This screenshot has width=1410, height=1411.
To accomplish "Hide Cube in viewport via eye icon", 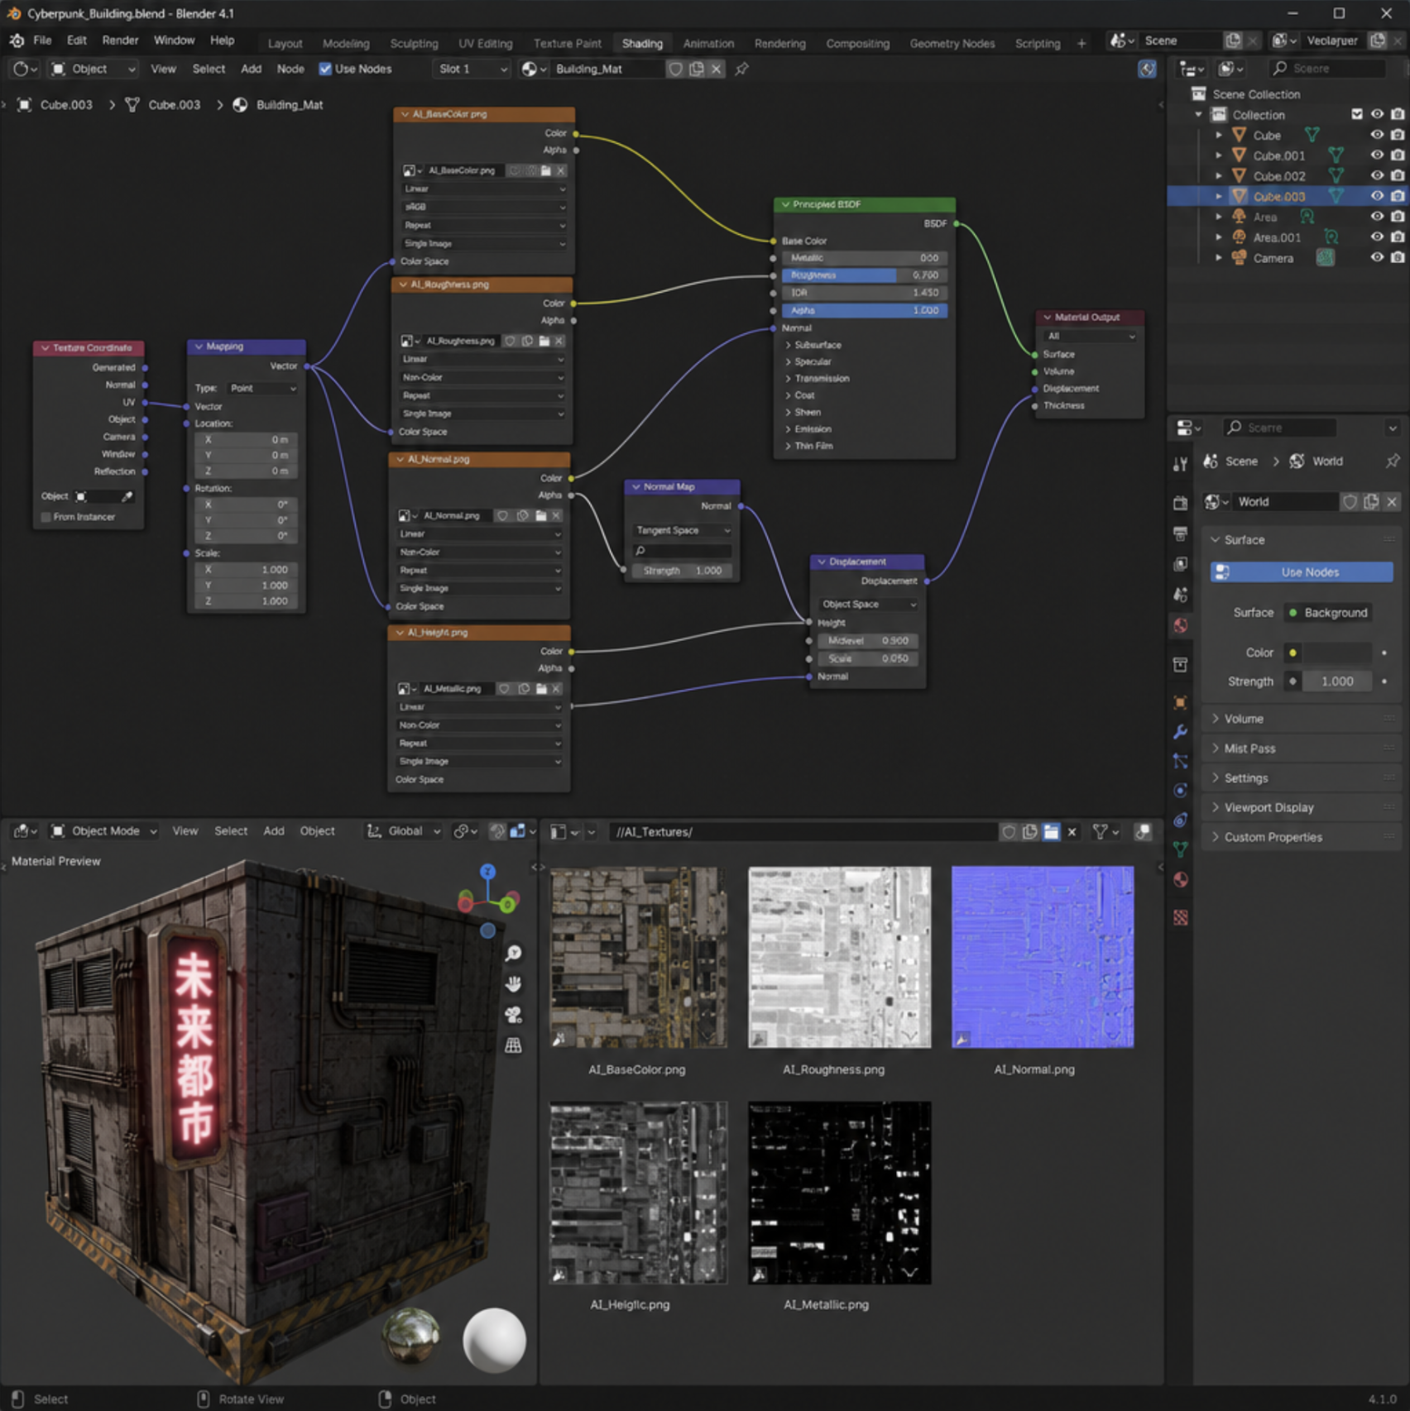I will click(1377, 135).
